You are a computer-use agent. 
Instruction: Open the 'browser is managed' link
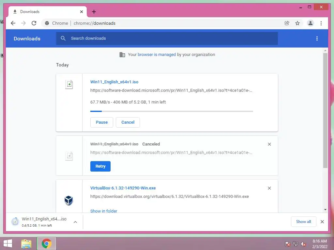click(157, 55)
